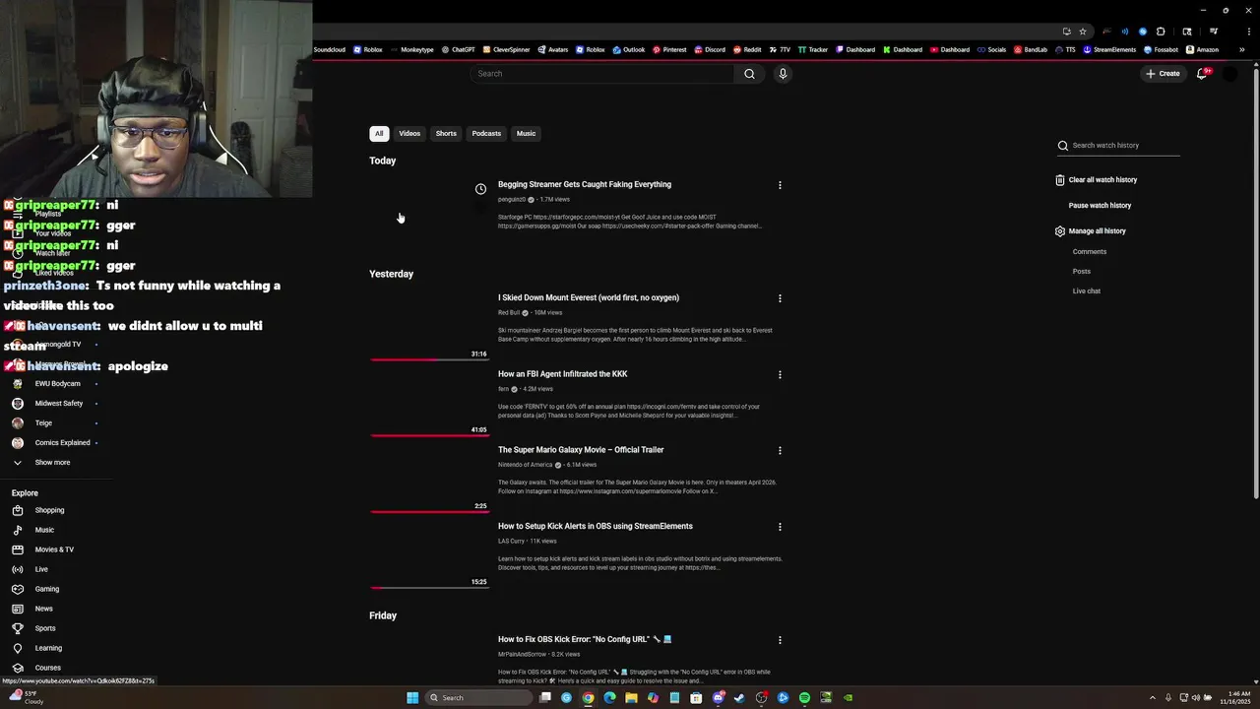The height and width of the screenshot is (709, 1260).
Task: Open Movies & TV in the sidebar
Action: coord(55,549)
